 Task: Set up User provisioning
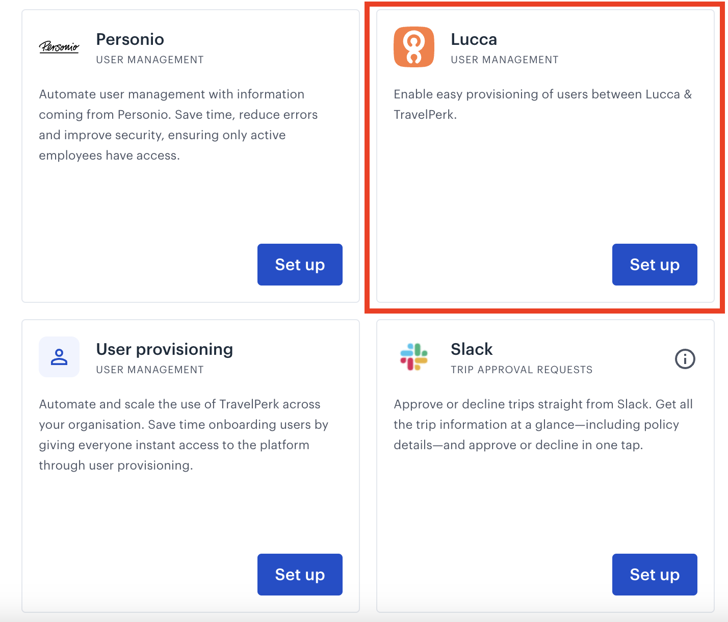(300, 575)
